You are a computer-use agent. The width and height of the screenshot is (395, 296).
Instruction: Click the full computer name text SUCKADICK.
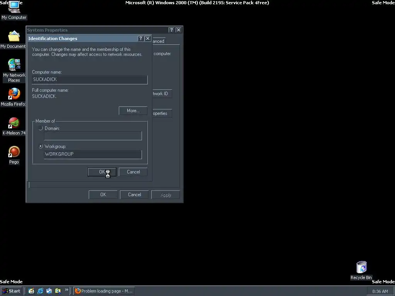pyautogui.click(x=44, y=96)
